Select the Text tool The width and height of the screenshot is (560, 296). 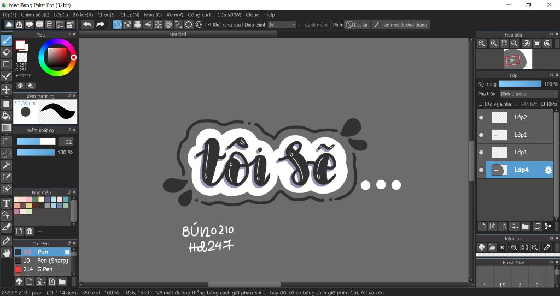tap(7, 203)
